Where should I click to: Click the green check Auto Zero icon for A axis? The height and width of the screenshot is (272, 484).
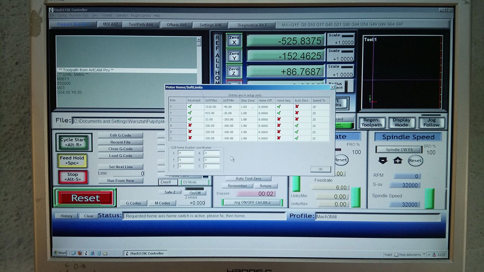coord(297,126)
